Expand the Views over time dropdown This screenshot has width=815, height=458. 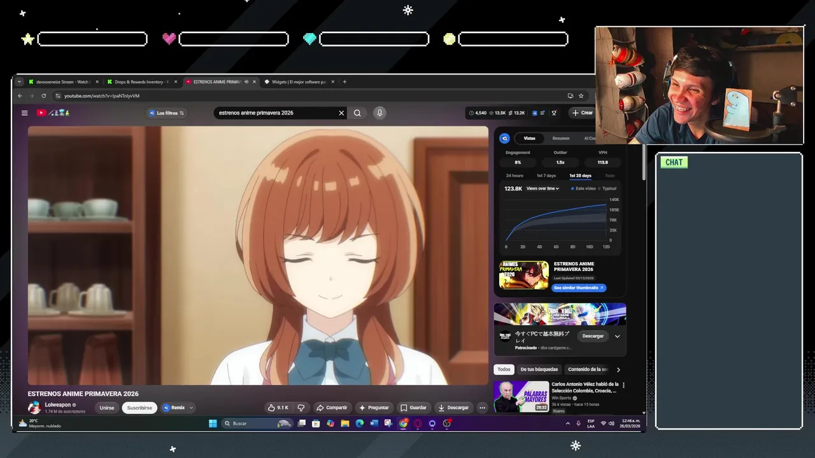[542, 189]
